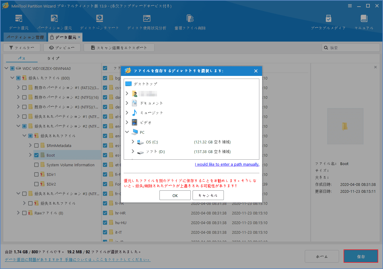
Task: Select the fr-FR folder row
Action: pyautogui.click(x=205, y=203)
